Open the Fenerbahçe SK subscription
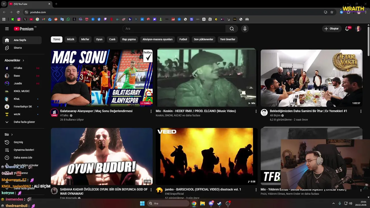The width and height of the screenshot is (370, 208). (x=22, y=107)
